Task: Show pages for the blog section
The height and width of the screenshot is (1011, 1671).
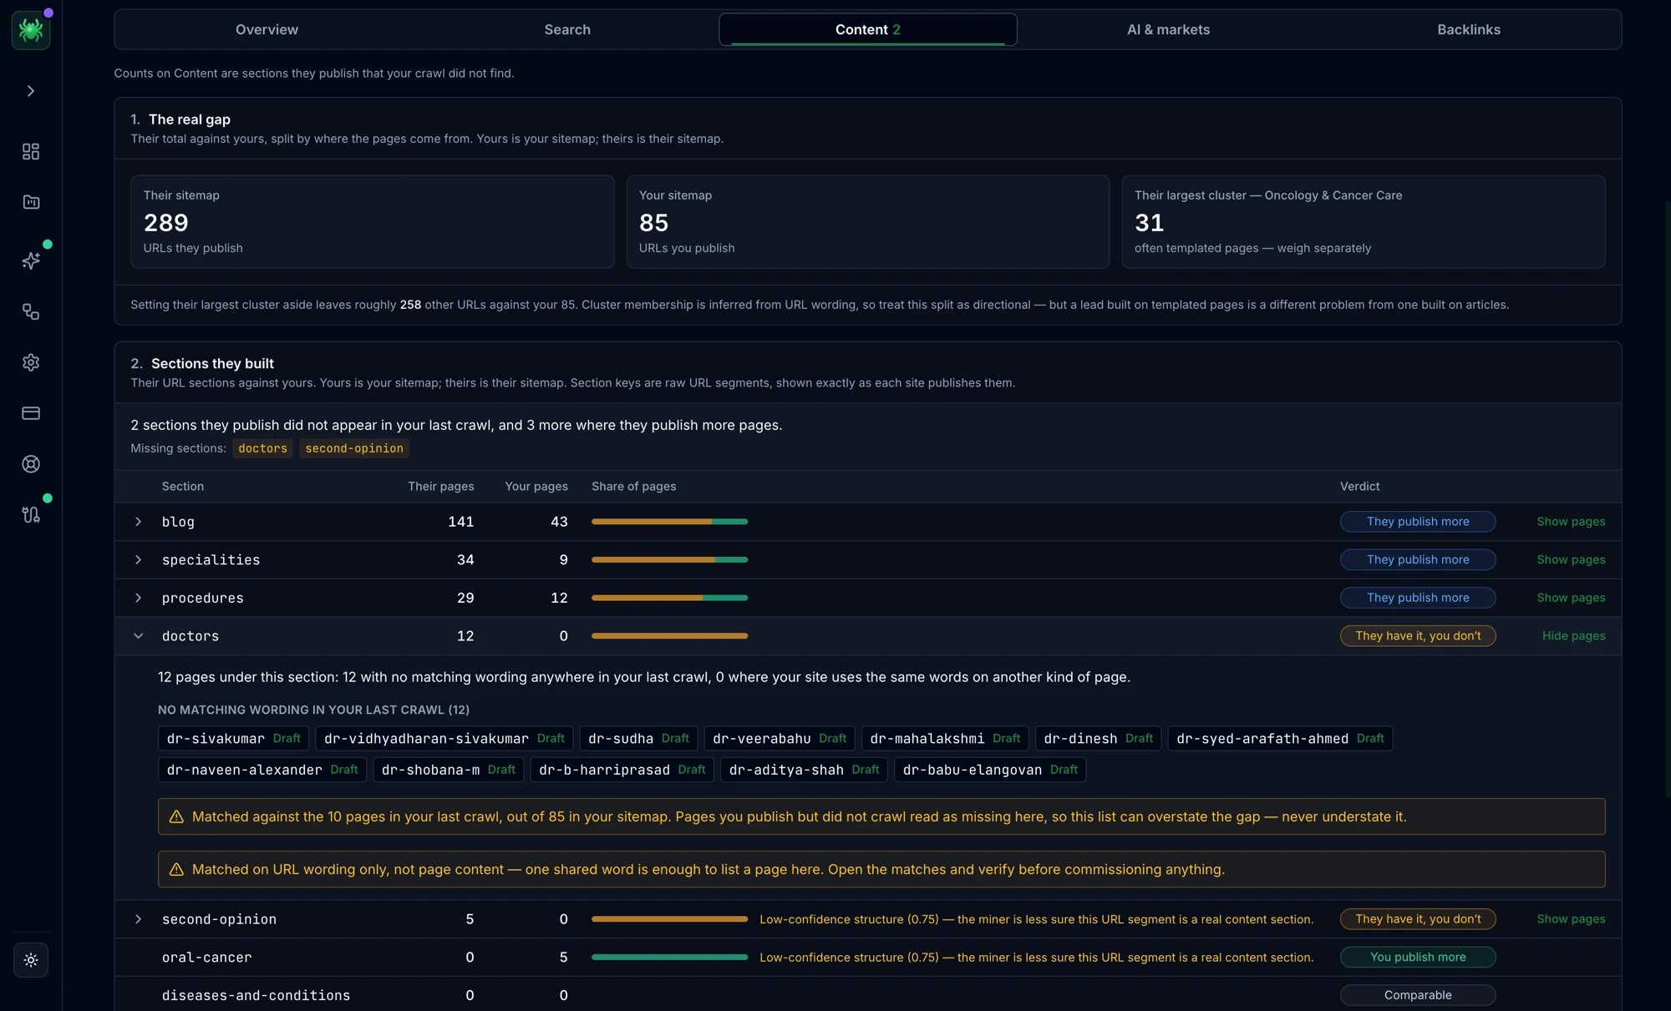Action: pyautogui.click(x=1571, y=522)
